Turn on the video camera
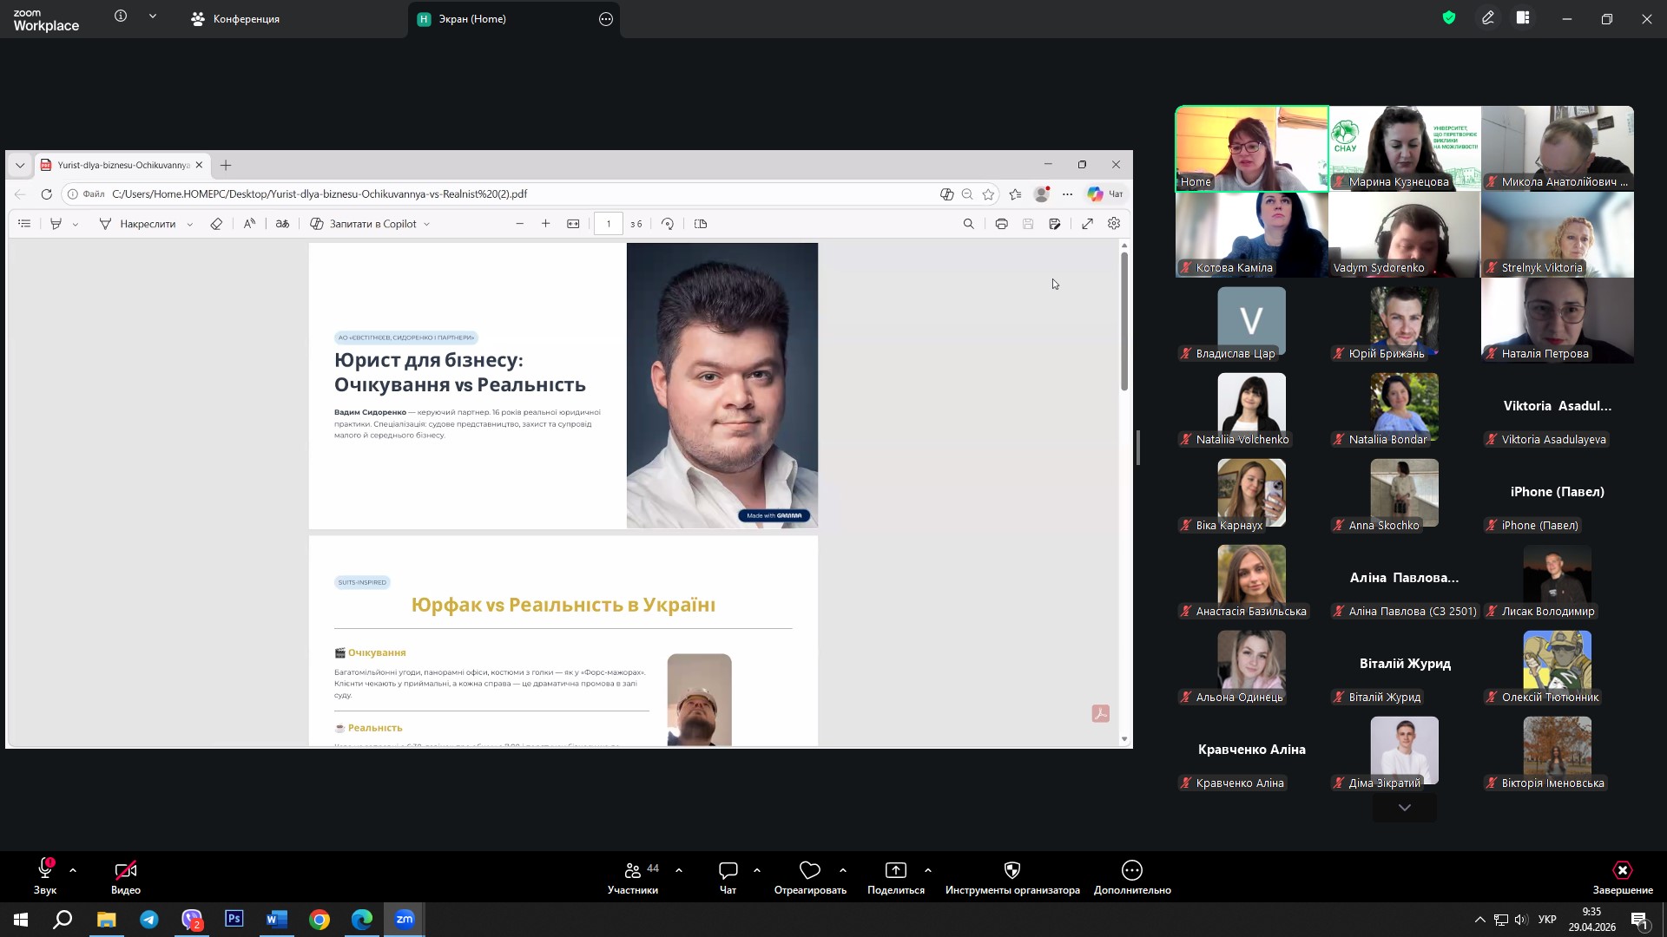1667x937 pixels. (125, 870)
